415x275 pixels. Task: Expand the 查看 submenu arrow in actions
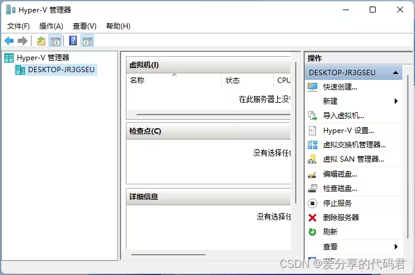pos(396,247)
